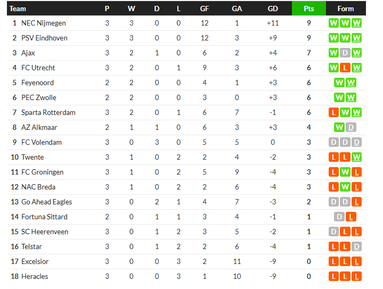Click Ajax's grey D form badge

[345, 53]
